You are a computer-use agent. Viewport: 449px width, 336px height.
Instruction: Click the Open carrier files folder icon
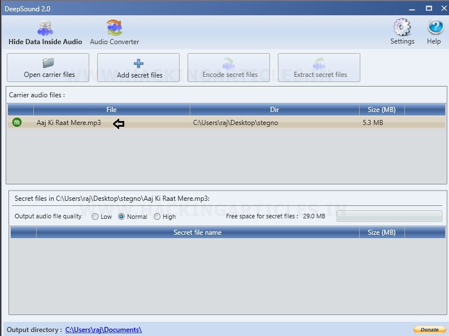click(x=49, y=63)
